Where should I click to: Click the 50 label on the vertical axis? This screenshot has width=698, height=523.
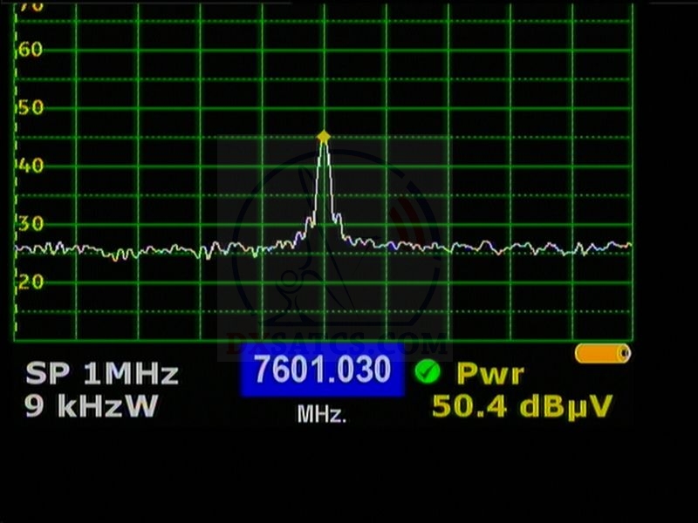[31, 107]
